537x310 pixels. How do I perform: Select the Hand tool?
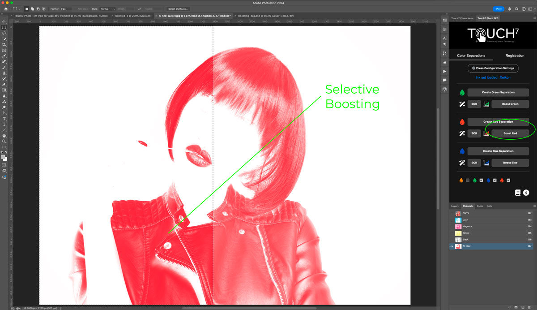[x=4, y=136]
